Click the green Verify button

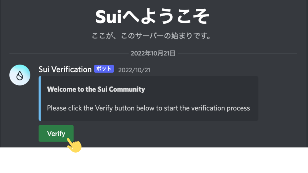point(56,133)
